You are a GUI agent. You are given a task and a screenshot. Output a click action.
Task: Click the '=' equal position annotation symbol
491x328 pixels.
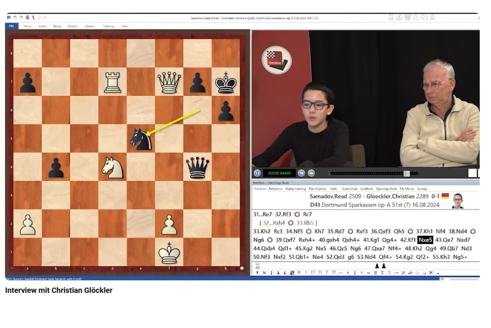(362, 273)
